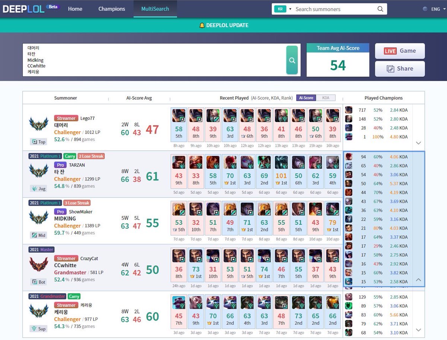The height and width of the screenshot is (340, 447).
Task: Click the Top position badge
Action: tap(39, 142)
